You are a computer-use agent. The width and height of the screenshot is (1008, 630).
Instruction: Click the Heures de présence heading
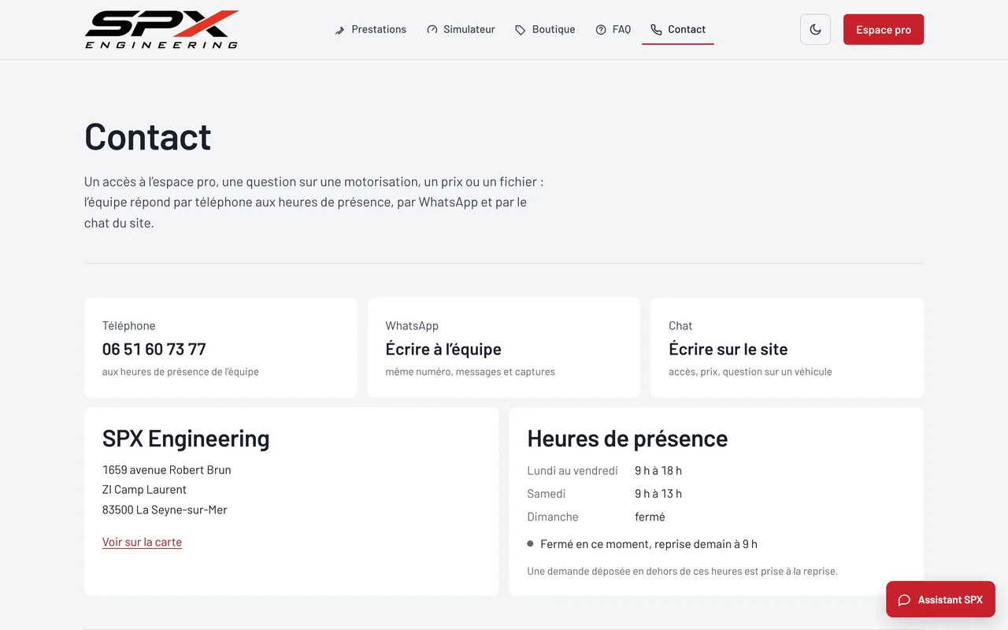[x=628, y=438]
